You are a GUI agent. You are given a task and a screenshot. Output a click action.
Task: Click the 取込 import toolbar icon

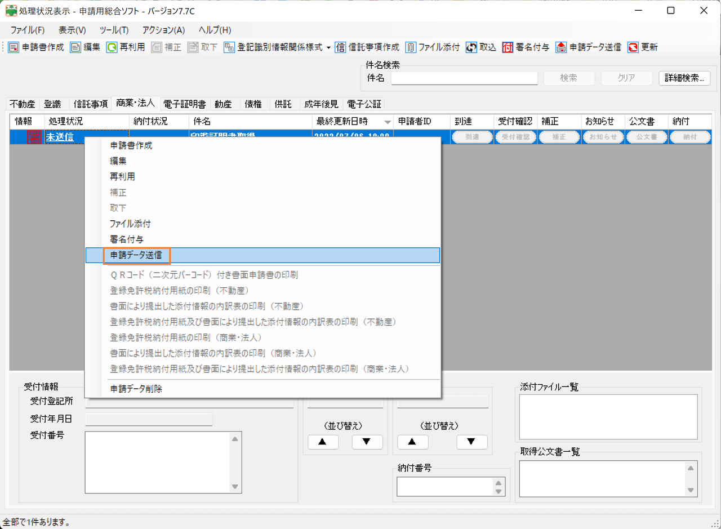coord(471,47)
